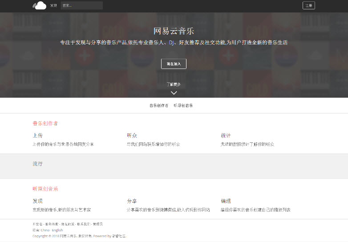The height and width of the screenshot is (242, 348).
Task: Click the 编组 feature title
Action: 226,201
